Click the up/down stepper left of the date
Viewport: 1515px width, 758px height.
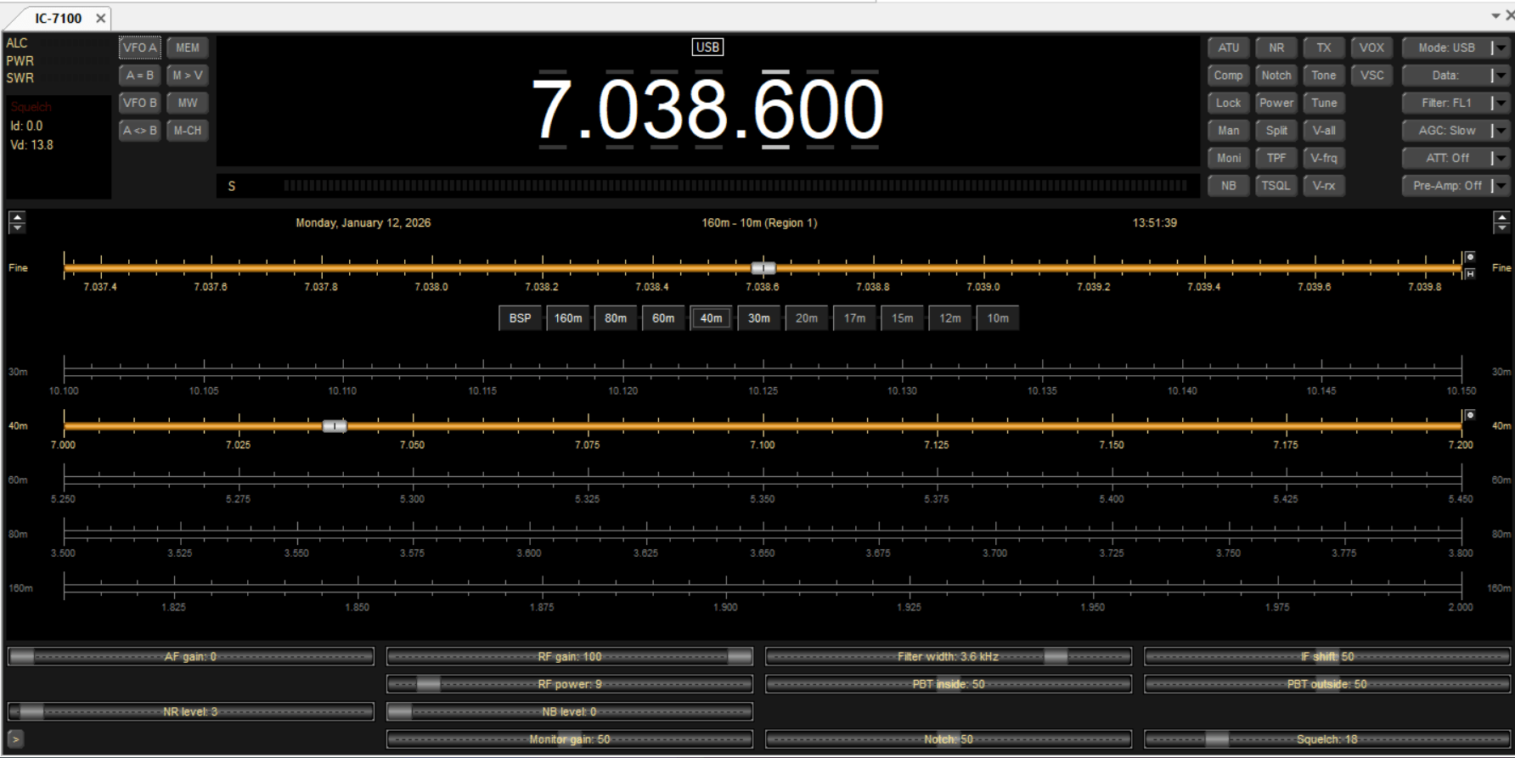pos(17,222)
